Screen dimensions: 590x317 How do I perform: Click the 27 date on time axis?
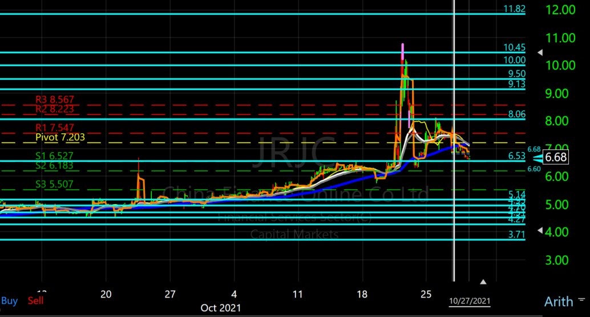(170, 294)
